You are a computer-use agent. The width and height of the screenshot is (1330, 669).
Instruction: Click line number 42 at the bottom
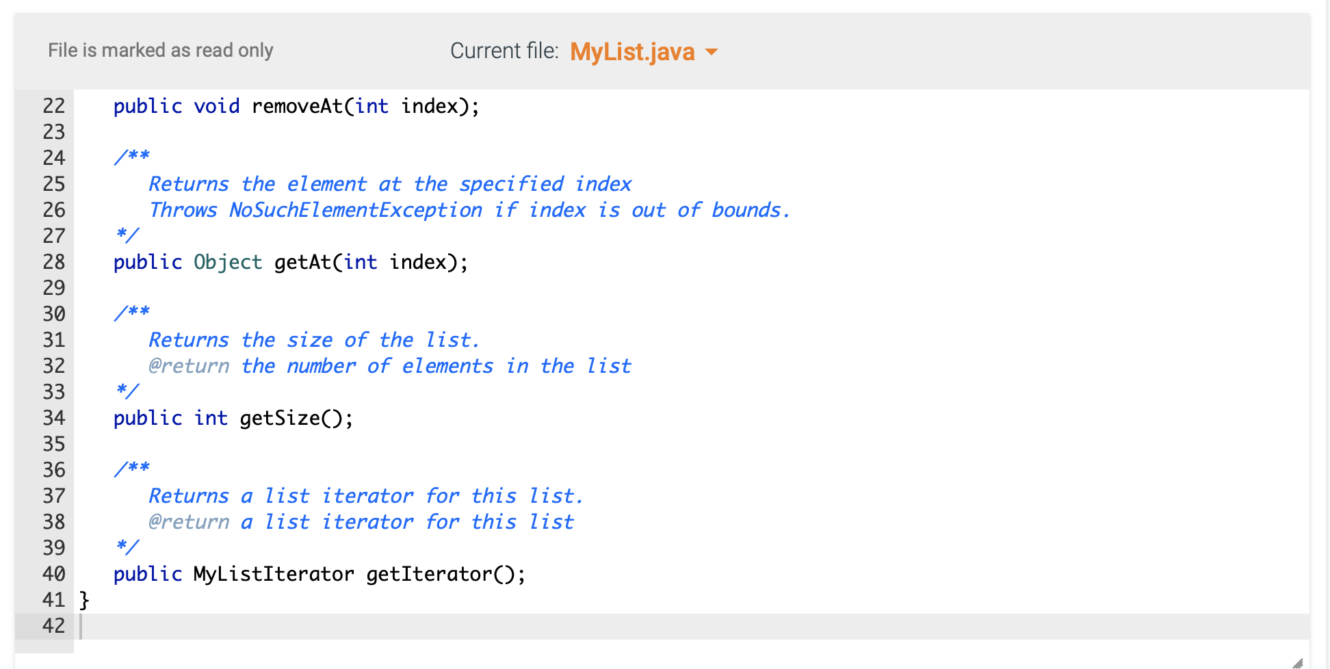coord(53,625)
